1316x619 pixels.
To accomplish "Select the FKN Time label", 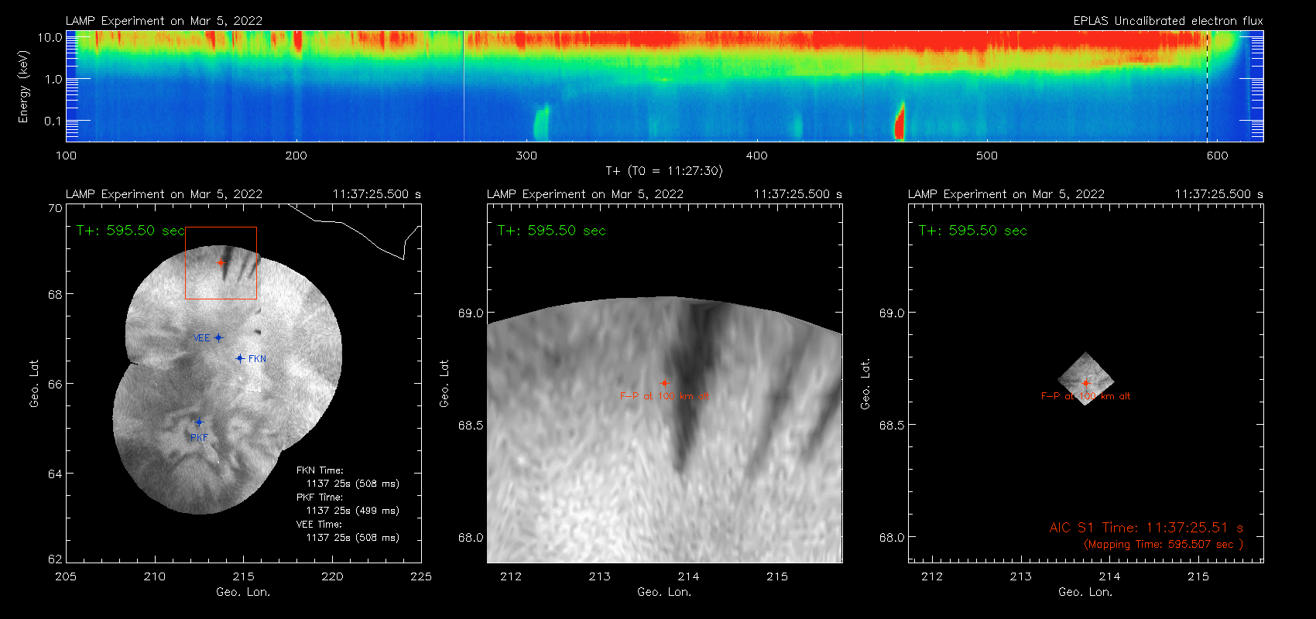I will 320,470.
